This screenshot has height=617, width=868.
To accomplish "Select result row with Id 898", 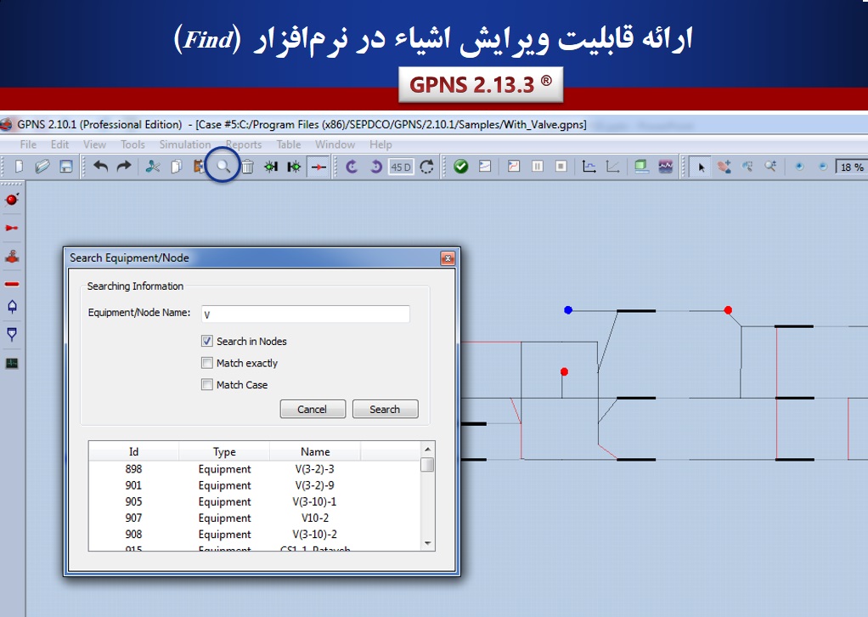I will (254, 469).
